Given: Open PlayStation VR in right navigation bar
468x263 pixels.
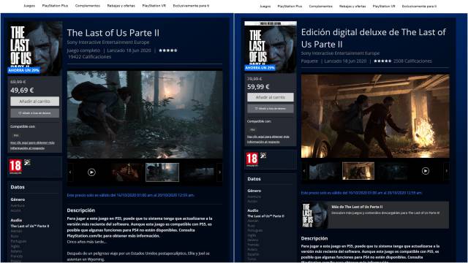Looking at the screenshot, I should coord(384,6).
